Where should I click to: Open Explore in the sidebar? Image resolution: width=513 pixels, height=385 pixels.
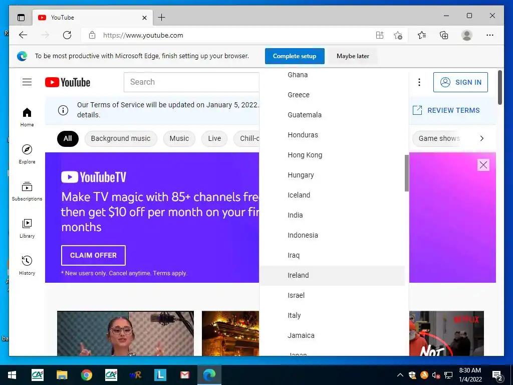[27, 154]
